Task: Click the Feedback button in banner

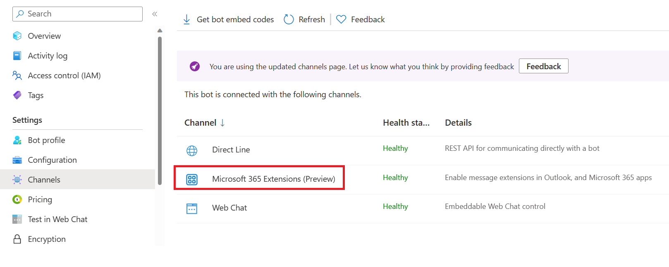Action: click(x=544, y=66)
